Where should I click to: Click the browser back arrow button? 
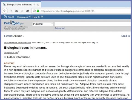click(x=5, y=11)
